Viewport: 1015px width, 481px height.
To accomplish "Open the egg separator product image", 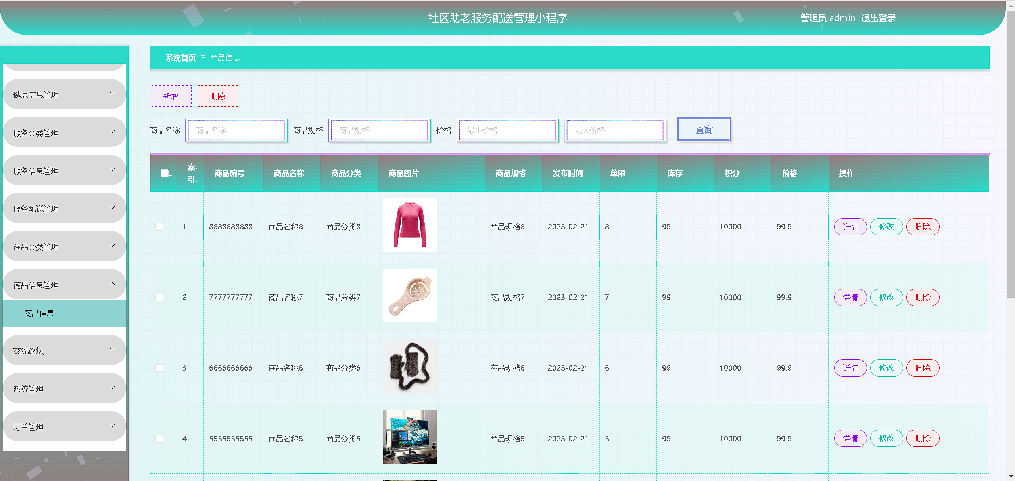I will pyautogui.click(x=410, y=296).
